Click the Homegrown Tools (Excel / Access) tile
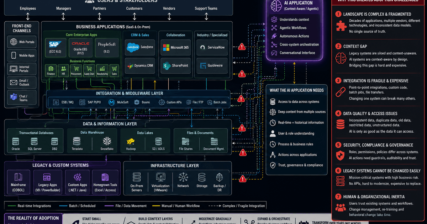Viewport: 427px width, 224px height. click(105, 182)
